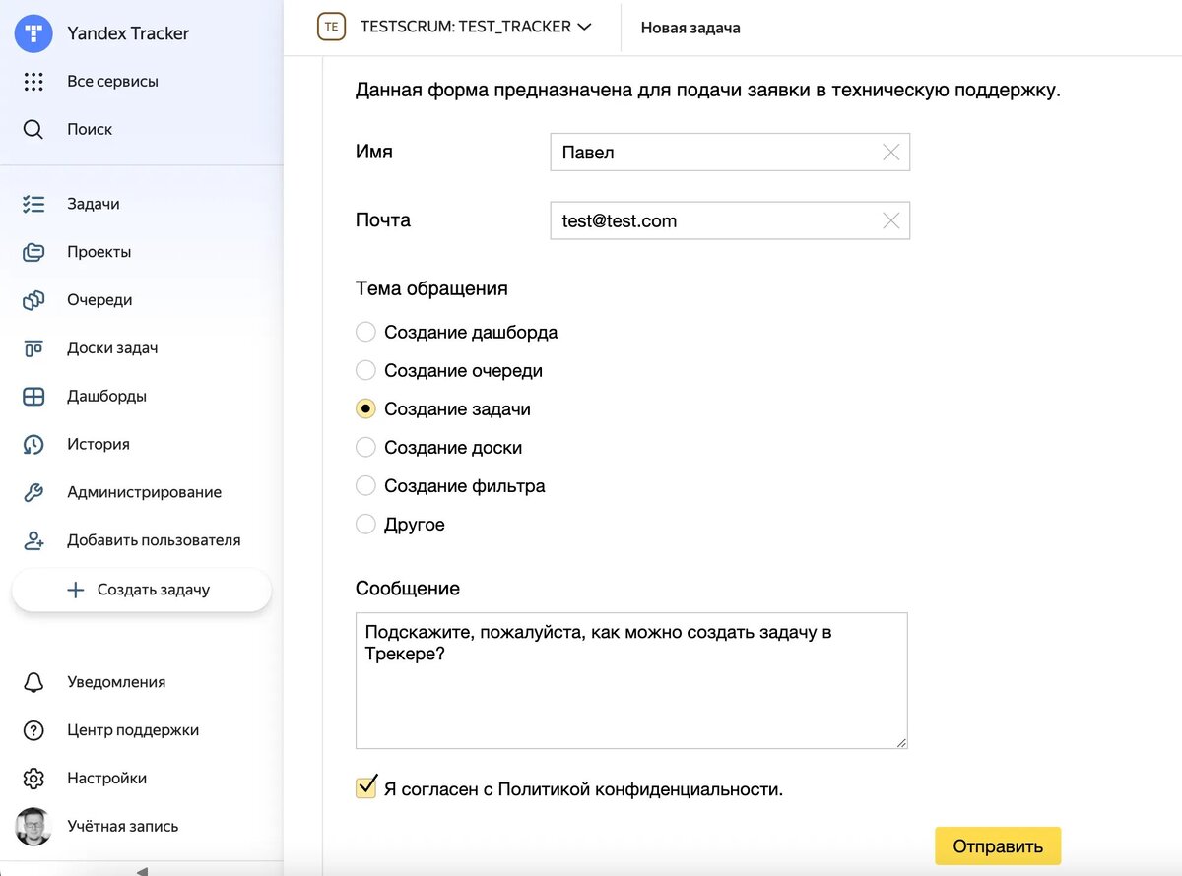
Task: Click inside the Сообщение text area
Action: 630,679
